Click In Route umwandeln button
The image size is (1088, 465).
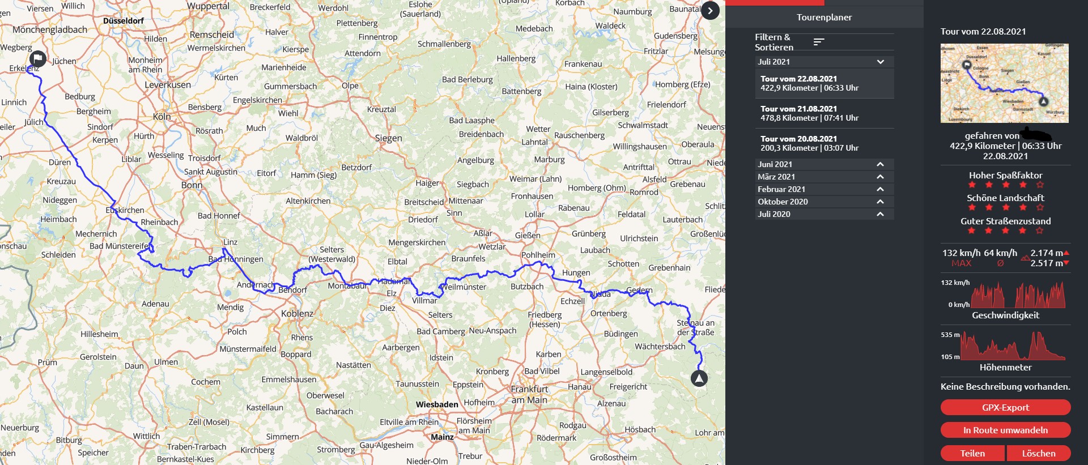click(1005, 430)
